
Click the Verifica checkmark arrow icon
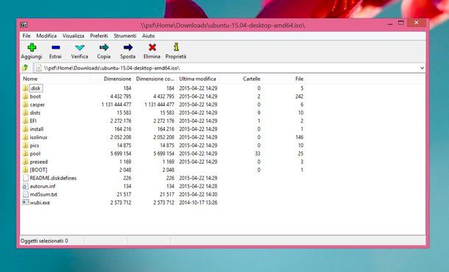[79, 48]
